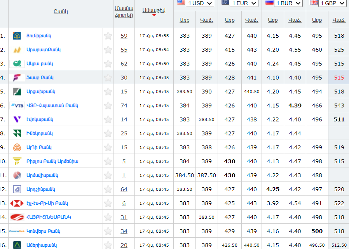Toggle the Ինեկոբանկ favorite star

(108, 133)
